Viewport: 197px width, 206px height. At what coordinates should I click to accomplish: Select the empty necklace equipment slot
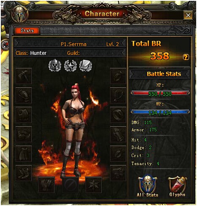(118, 95)
